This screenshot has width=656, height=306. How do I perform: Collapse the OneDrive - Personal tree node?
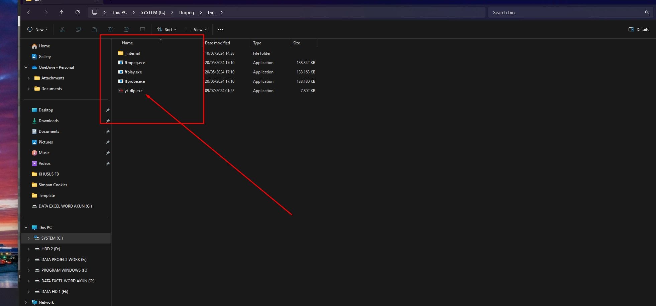coord(26,67)
